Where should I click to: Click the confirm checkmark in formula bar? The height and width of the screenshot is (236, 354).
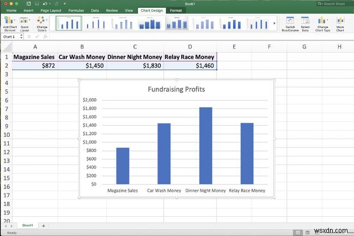(37, 37)
